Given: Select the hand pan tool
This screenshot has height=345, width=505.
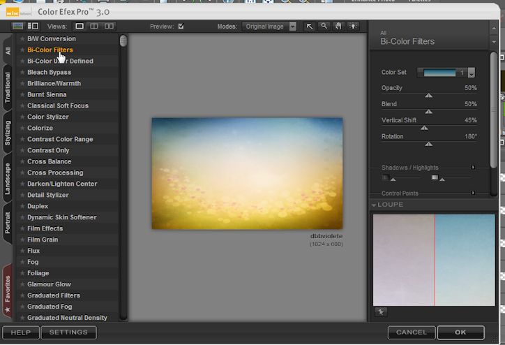Looking at the screenshot, I should (x=338, y=27).
